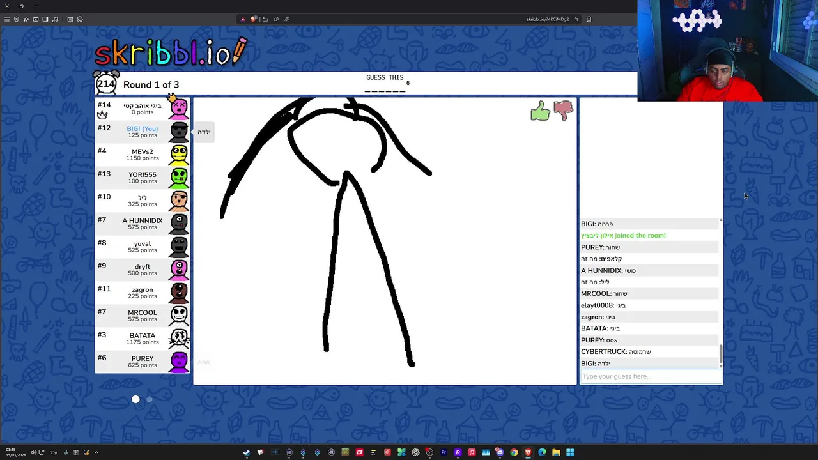Click the skribbl.io logo
This screenshot has width=818, height=460.
tap(171, 52)
